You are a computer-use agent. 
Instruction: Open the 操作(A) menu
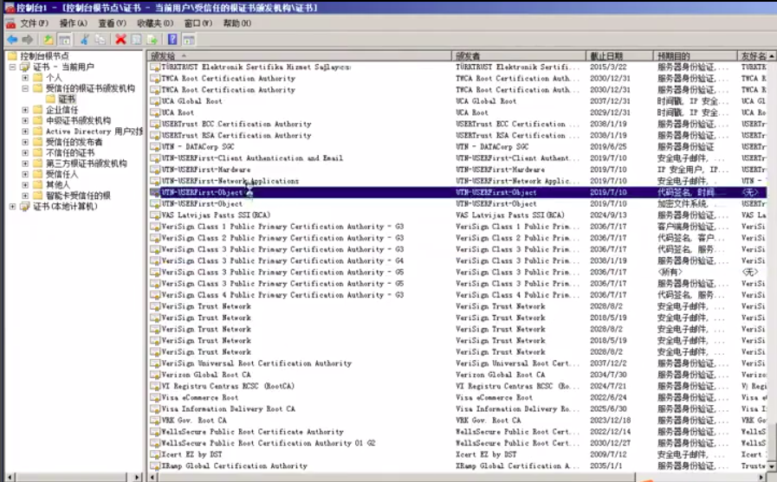pos(74,23)
